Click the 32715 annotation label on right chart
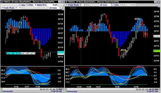The width and height of the screenshot is (161, 93). tap(123, 50)
